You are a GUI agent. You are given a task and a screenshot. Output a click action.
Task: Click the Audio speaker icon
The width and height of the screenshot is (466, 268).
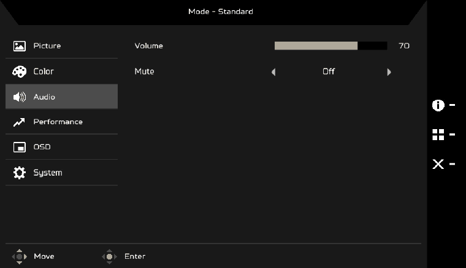pyautogui.click(x=20, y=97)
